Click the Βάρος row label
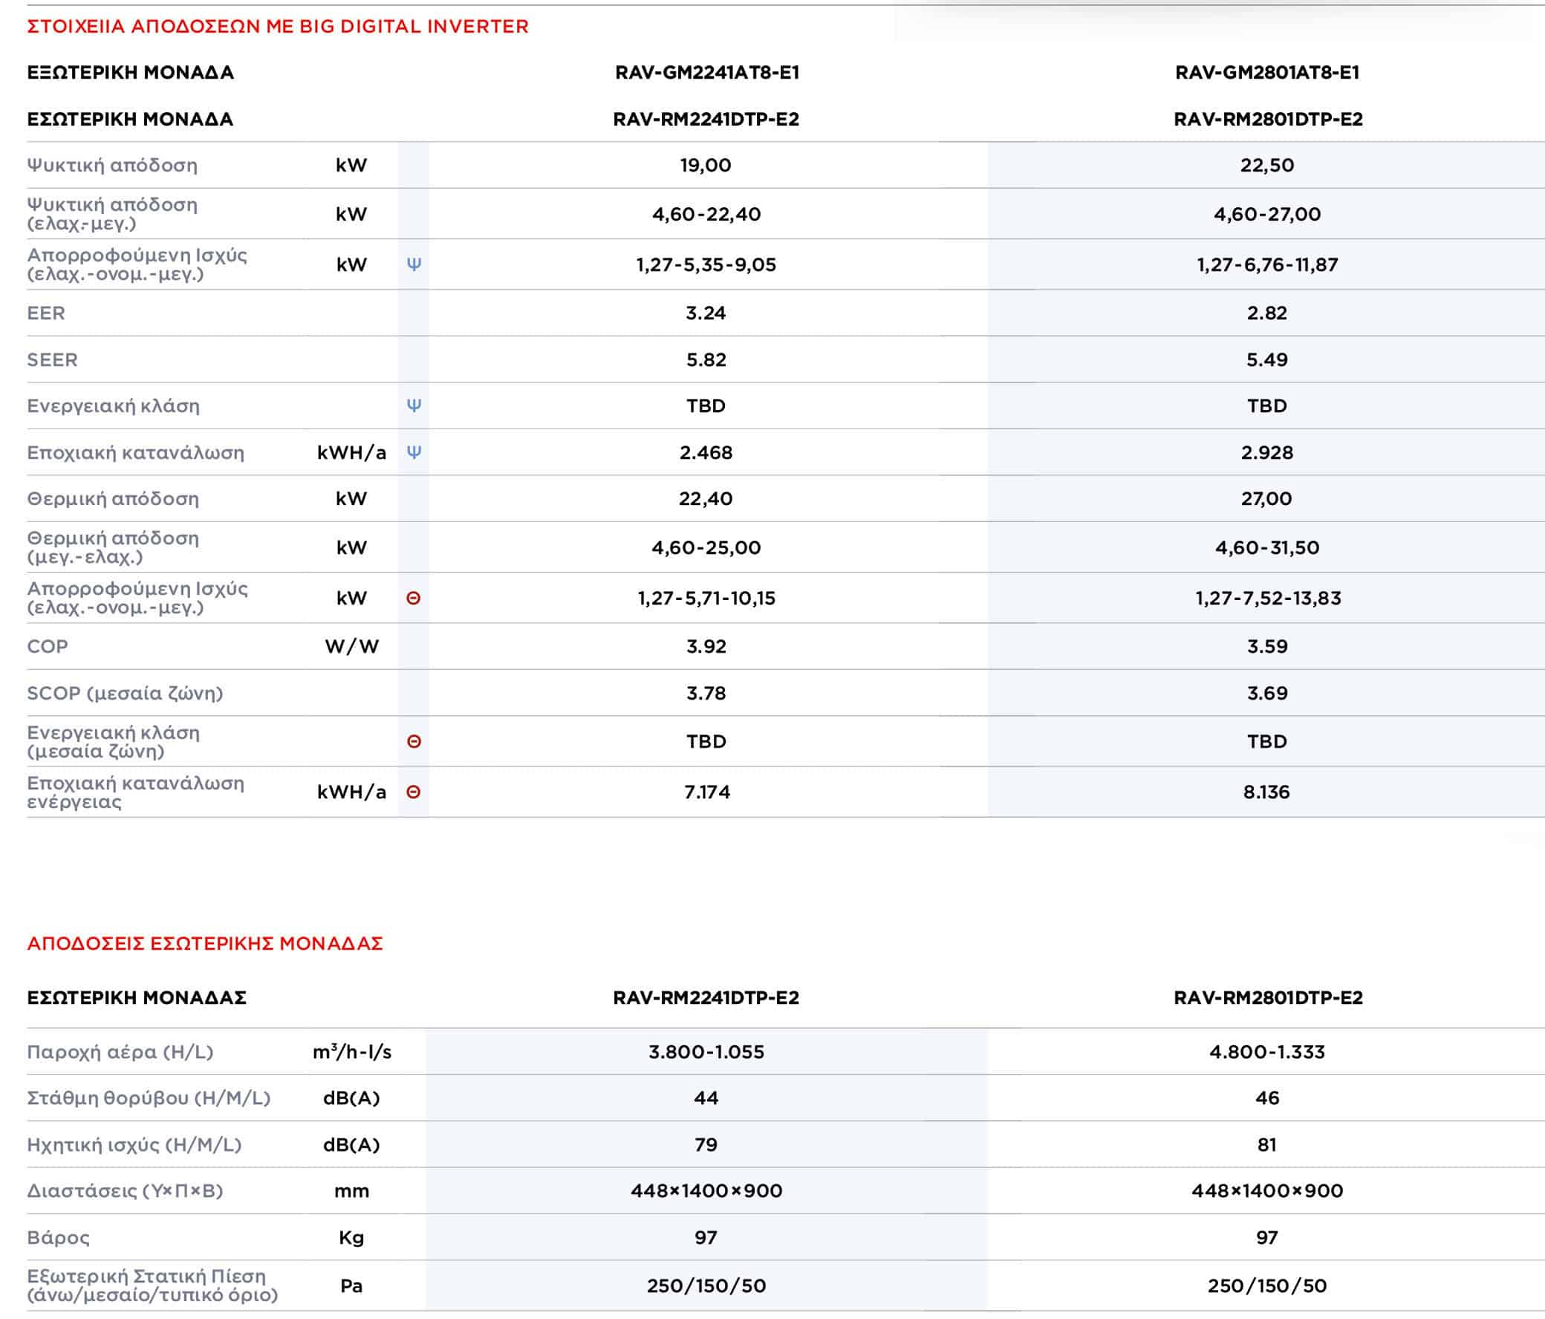 [x=58, y=1238]
